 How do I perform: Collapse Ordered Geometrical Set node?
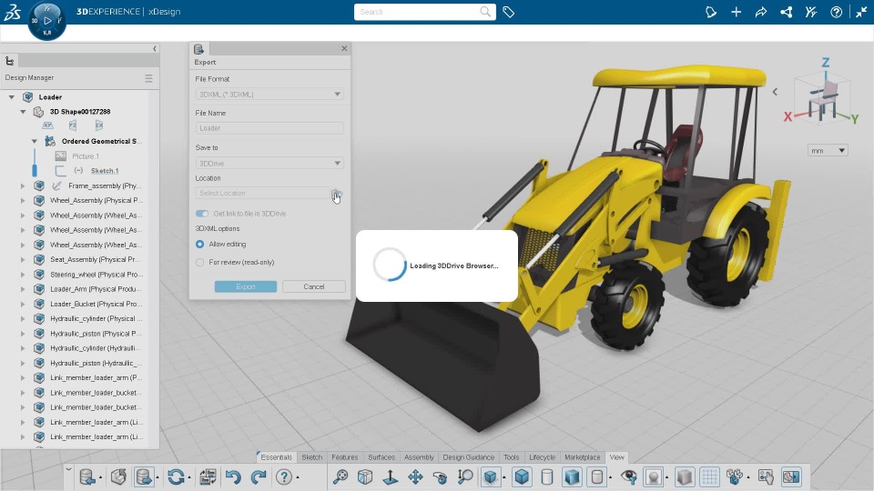[34, 141]
